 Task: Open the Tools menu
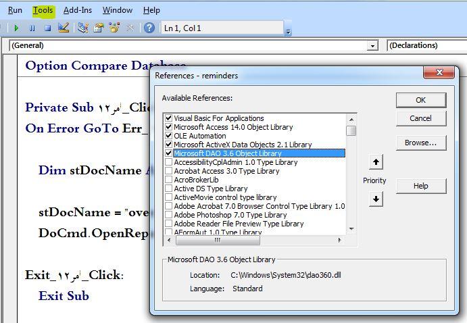(x=43, y=10)
